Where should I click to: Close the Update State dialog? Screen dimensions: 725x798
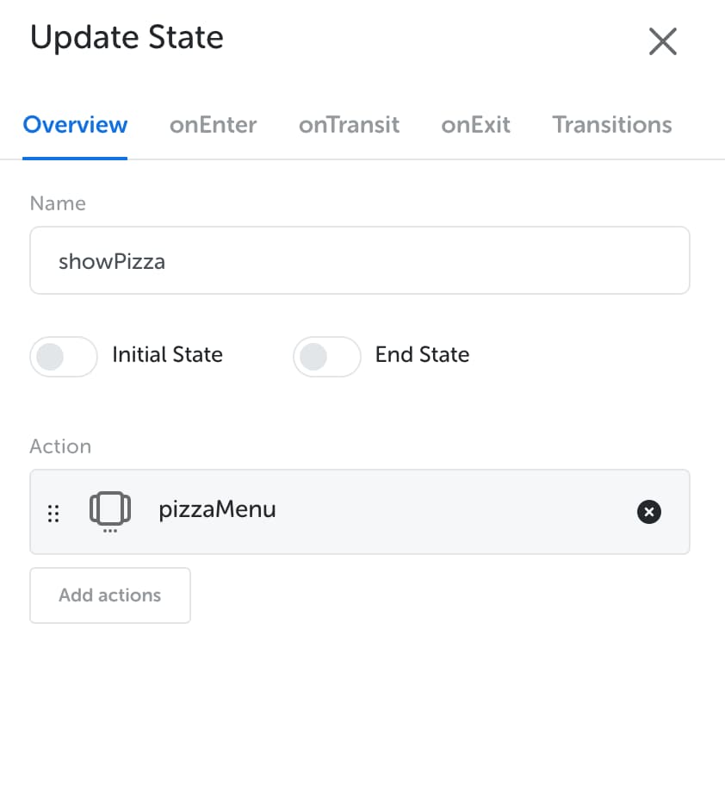click(662, 41)
